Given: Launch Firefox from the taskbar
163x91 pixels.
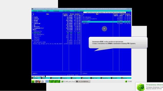Looking at the screenshot, I should click(39, 81).
